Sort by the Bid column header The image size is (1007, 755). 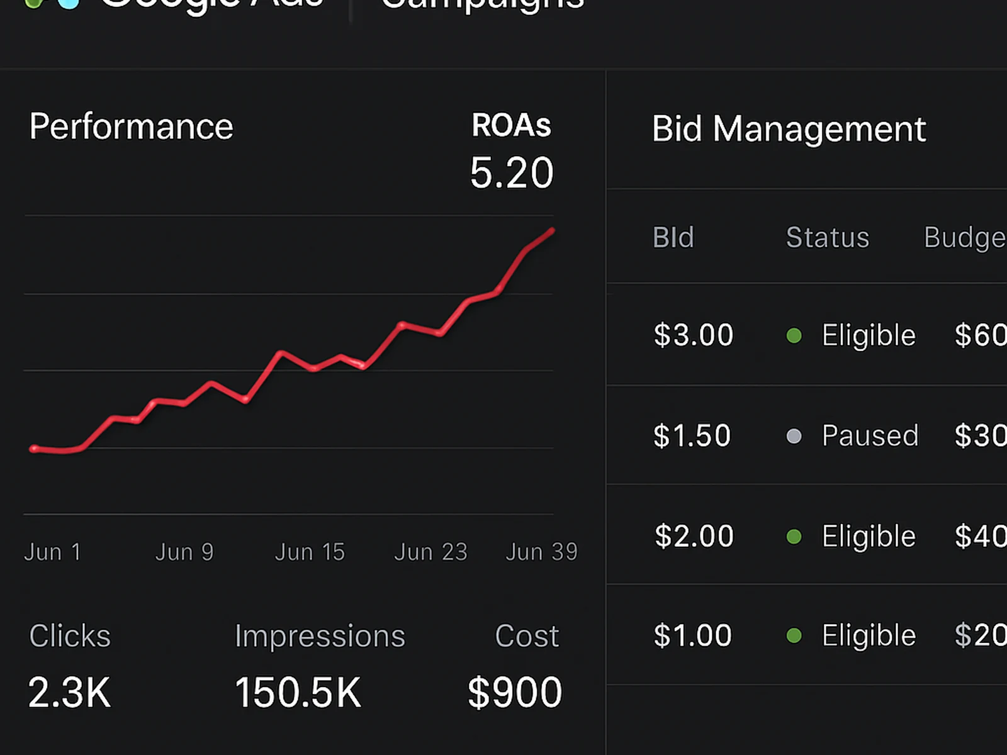pos(673,238)
